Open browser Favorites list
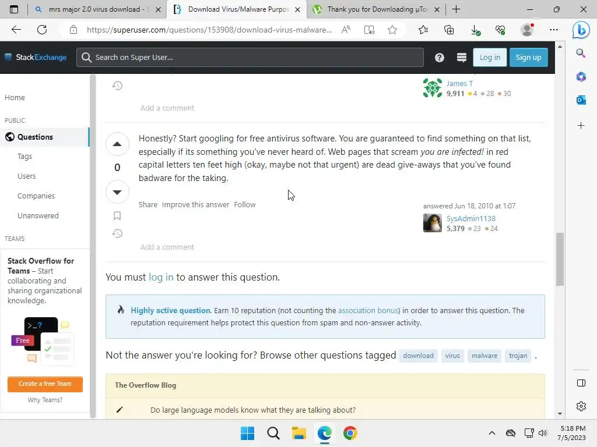The height and width of the screenshot is (447, 597). pos(423,30)
